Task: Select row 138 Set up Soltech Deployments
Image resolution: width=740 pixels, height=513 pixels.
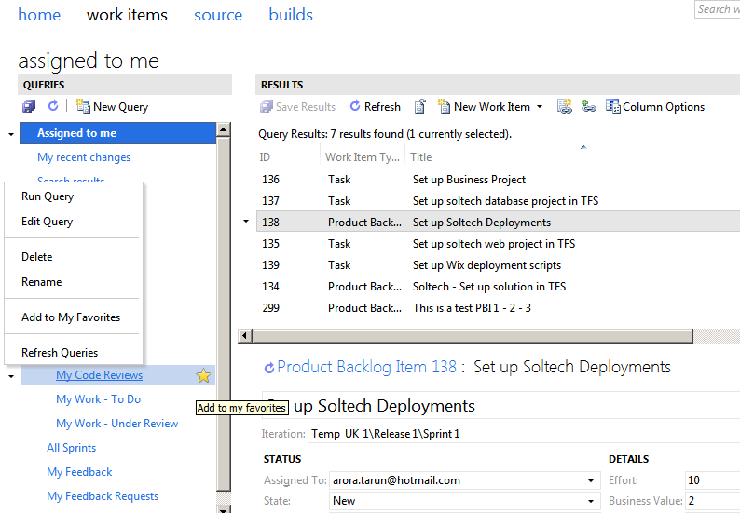Action: 498,223
